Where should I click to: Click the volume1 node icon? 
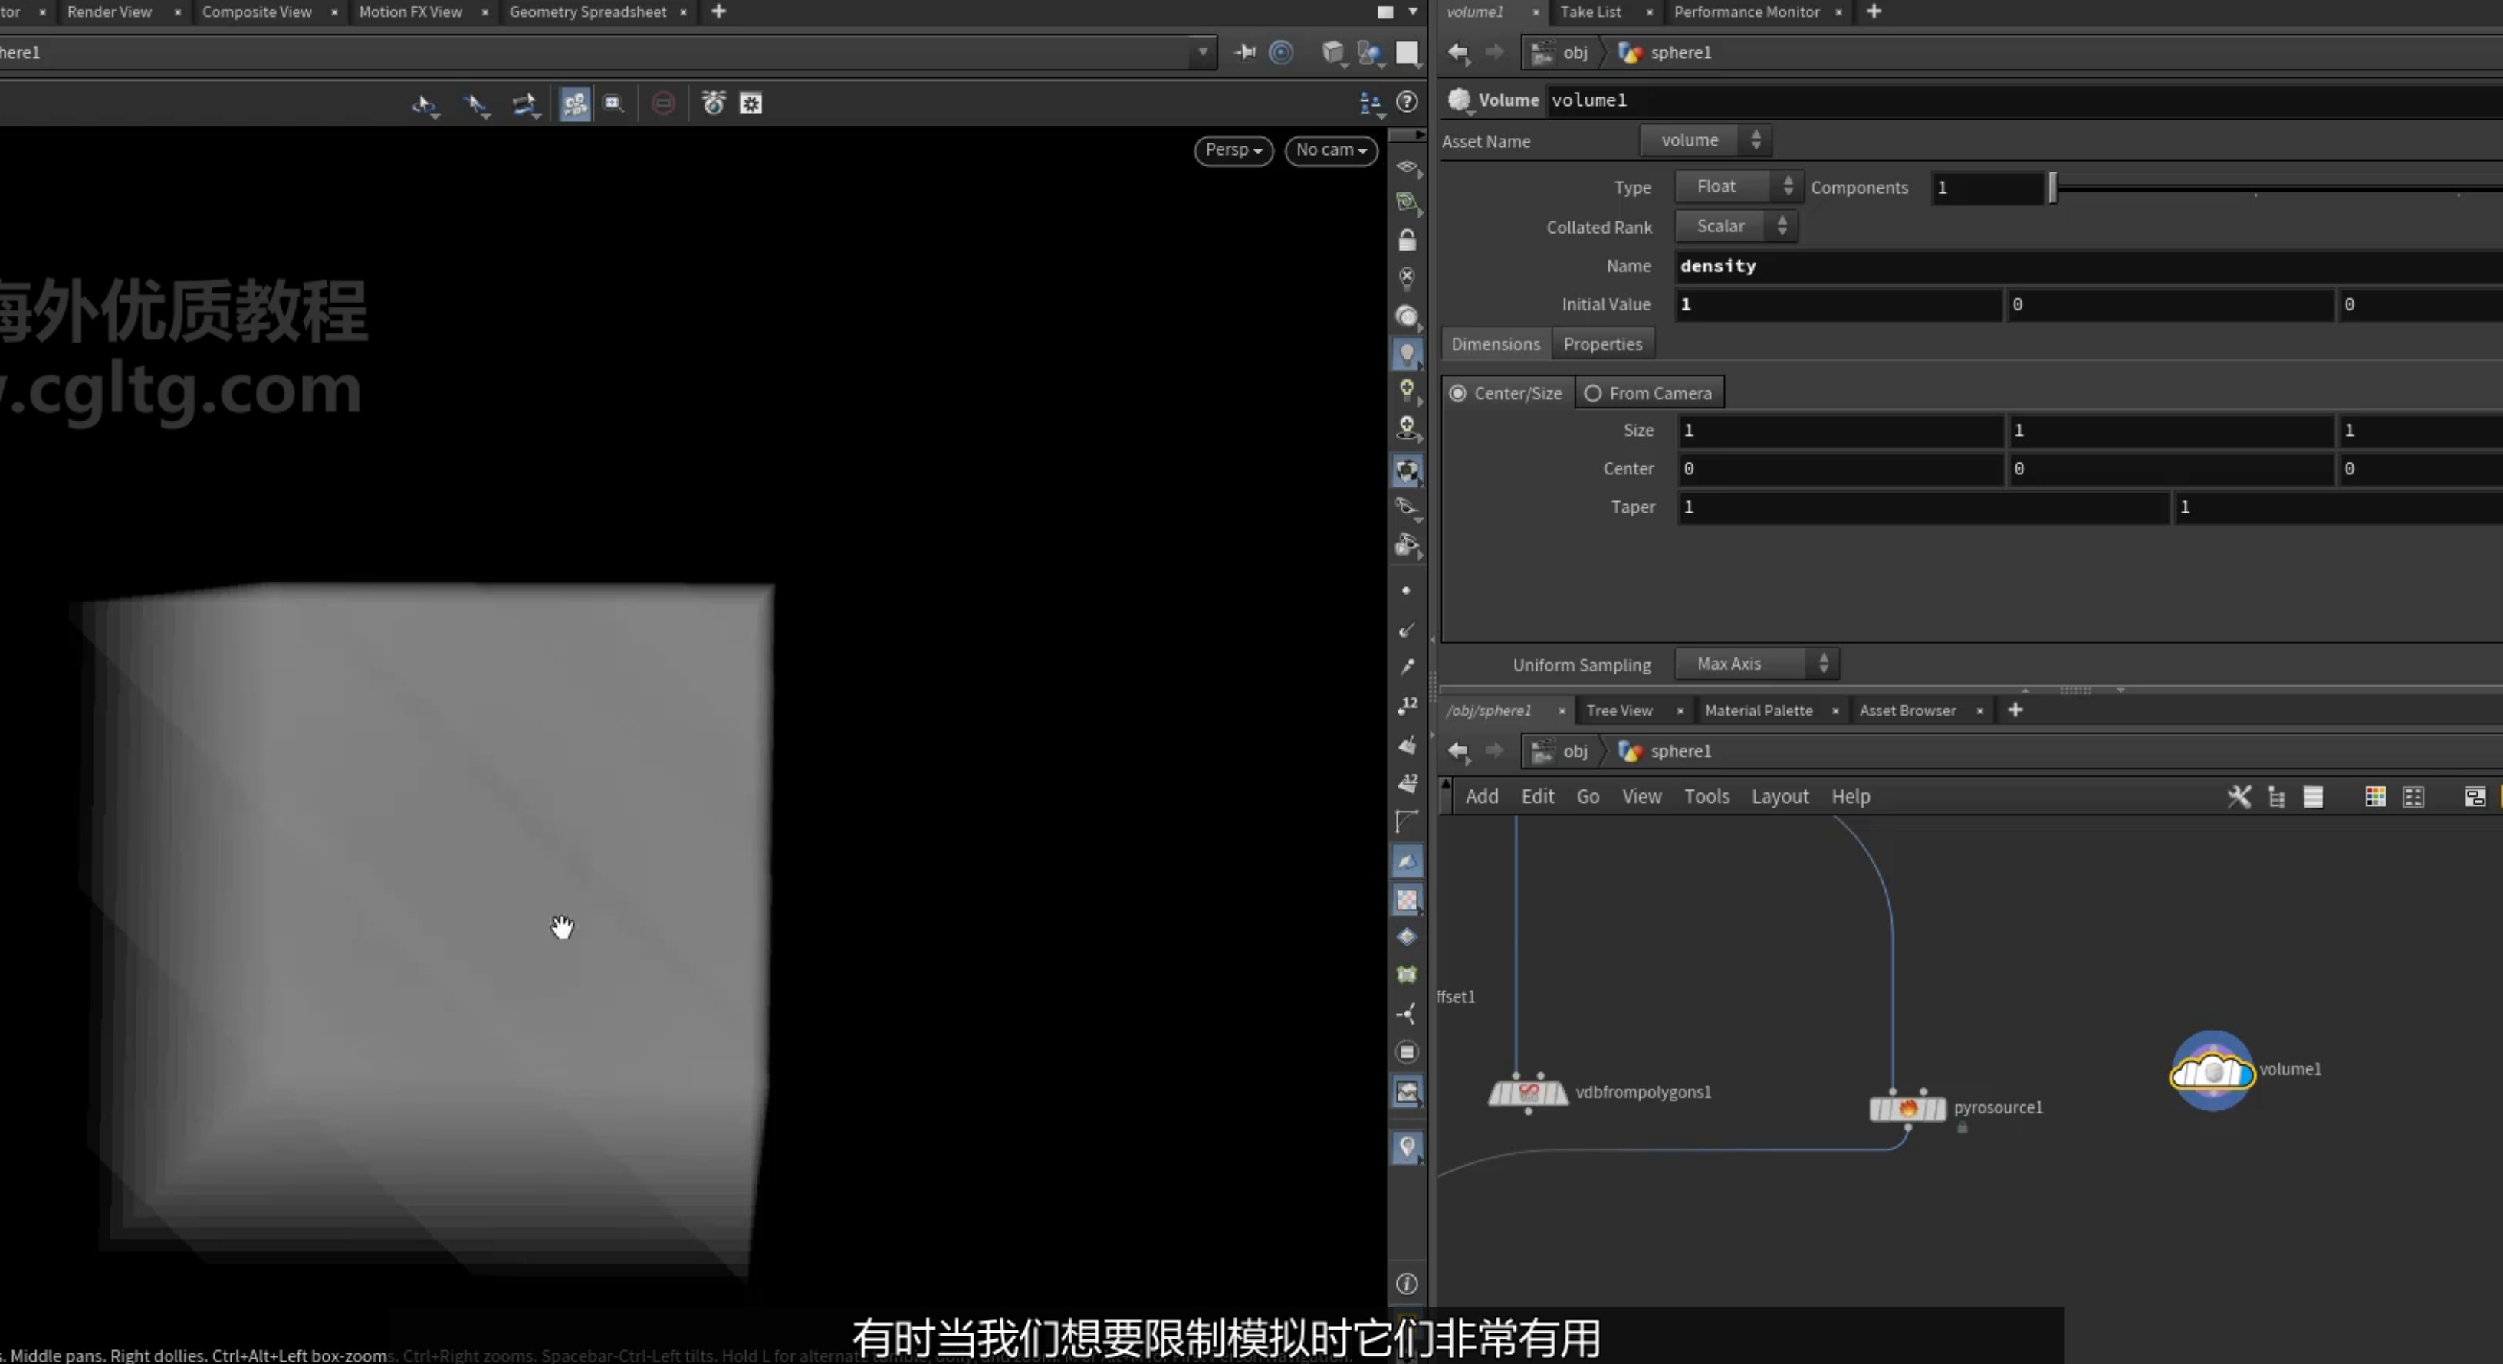pos(2212,1071)
